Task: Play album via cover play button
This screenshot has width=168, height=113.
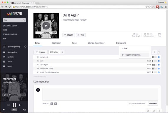Action: (46, 26)
